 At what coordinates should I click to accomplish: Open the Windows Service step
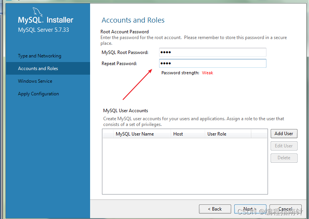tap(35, 81)
